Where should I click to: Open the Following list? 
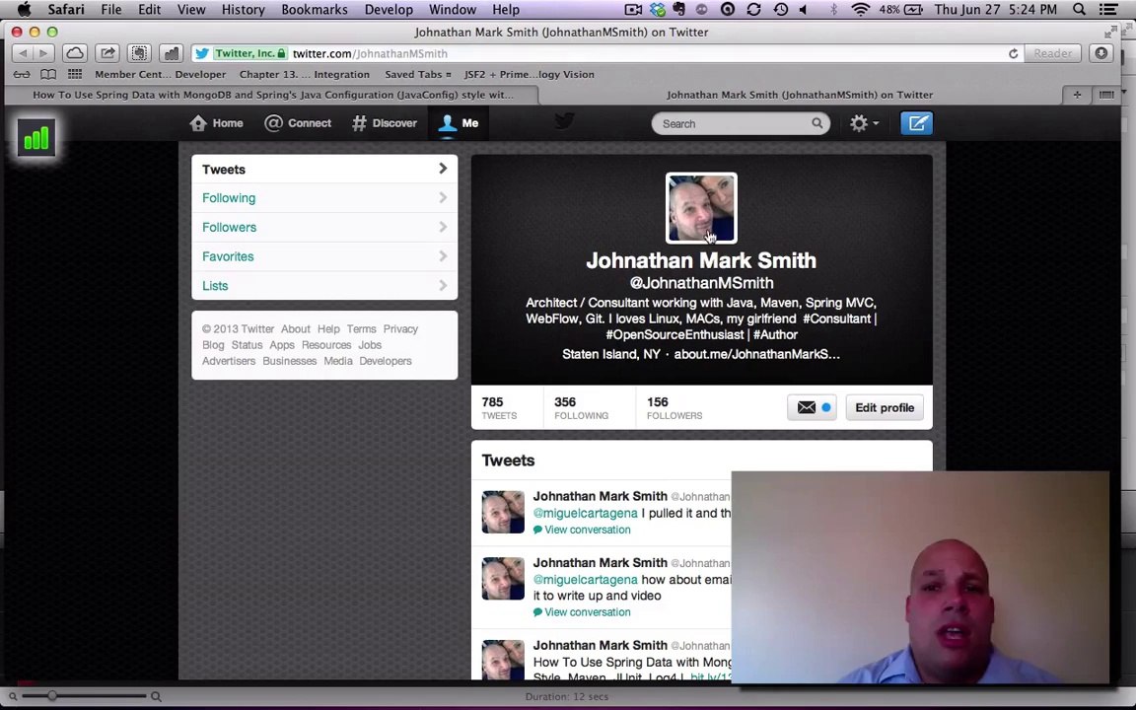pyautogui.click(x=324, y=198)
